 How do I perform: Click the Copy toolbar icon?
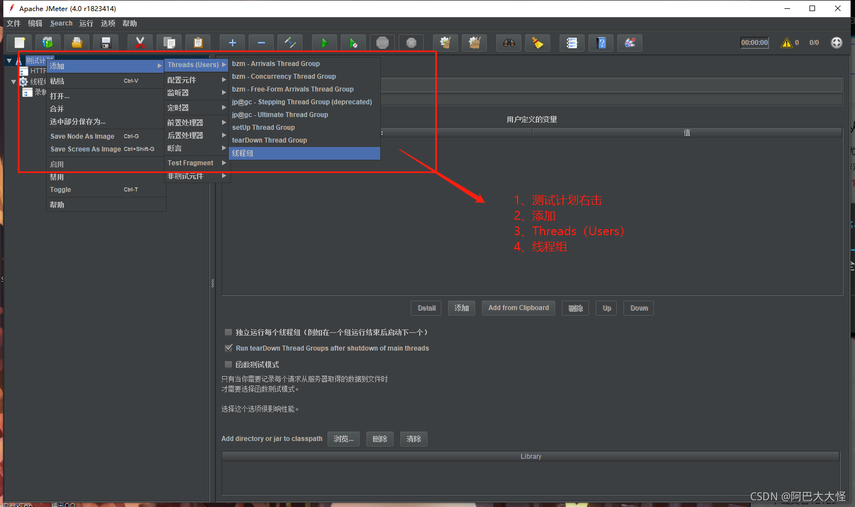169,43
